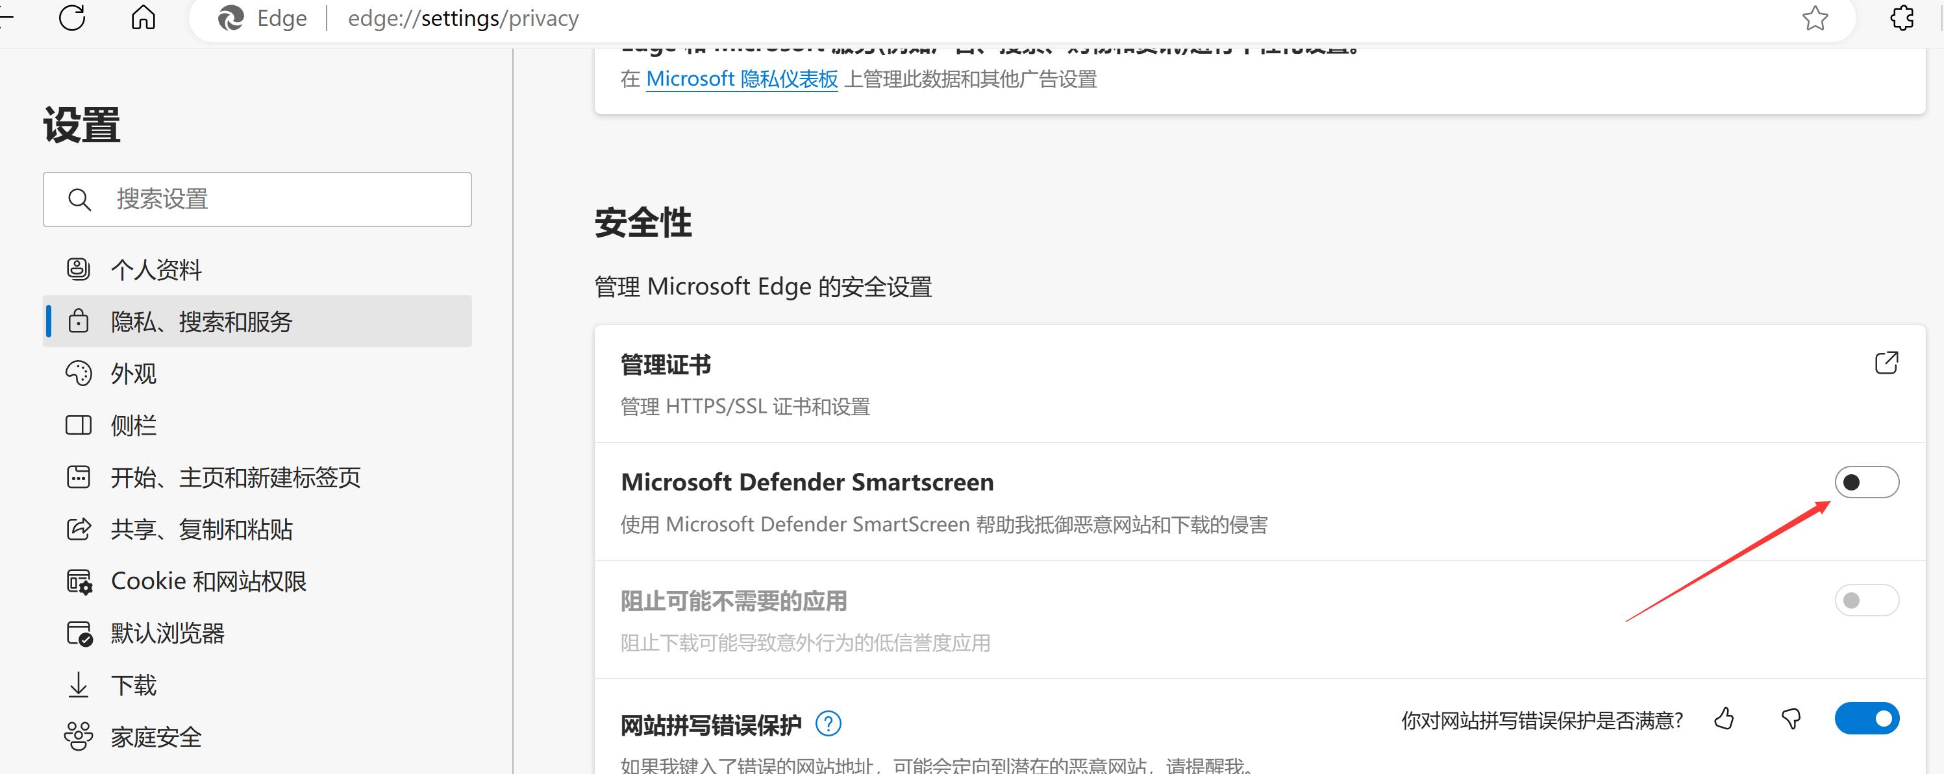Click the 安全性 section heading
This screenshot has width=1944, height=774.
(x=643, y=223)
